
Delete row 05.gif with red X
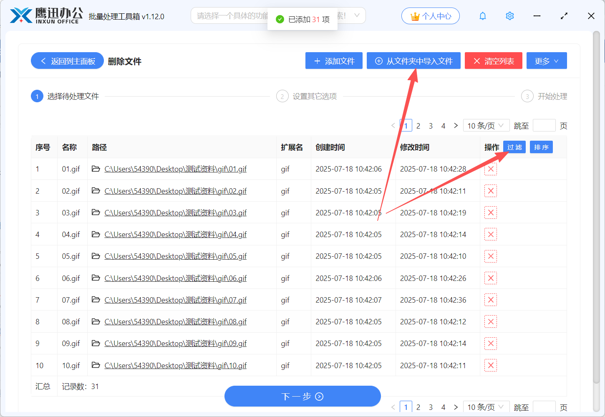click(491, 256)
